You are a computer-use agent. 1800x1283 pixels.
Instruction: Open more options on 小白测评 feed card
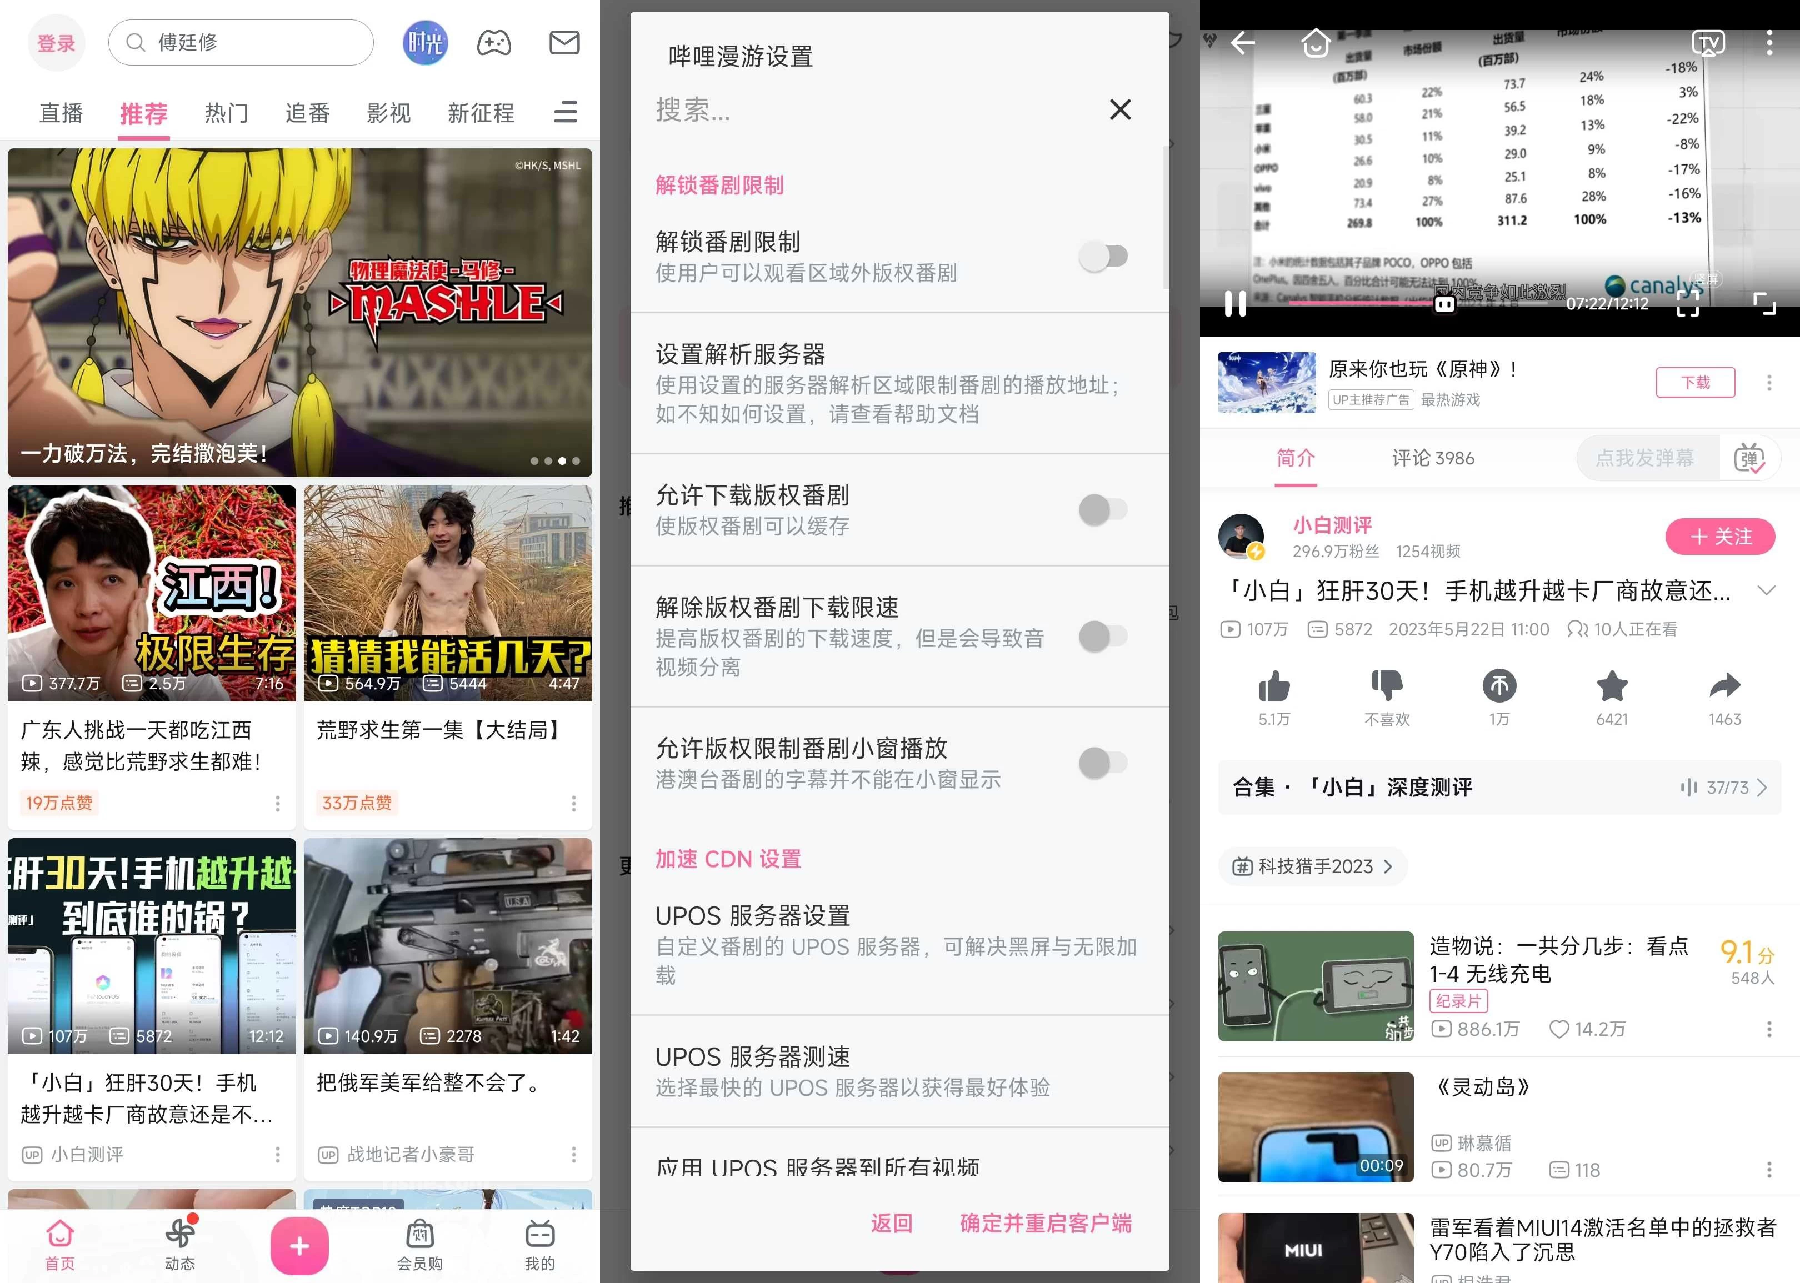(x=277, y=1154)
